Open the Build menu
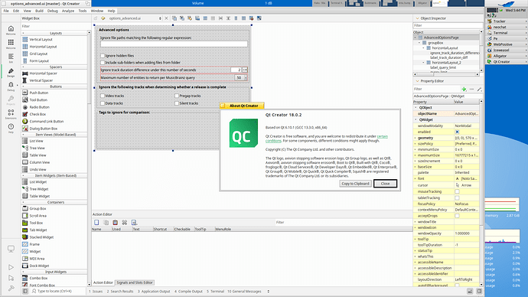Viewport: 528px width, 297px height. tap(39, 11)
